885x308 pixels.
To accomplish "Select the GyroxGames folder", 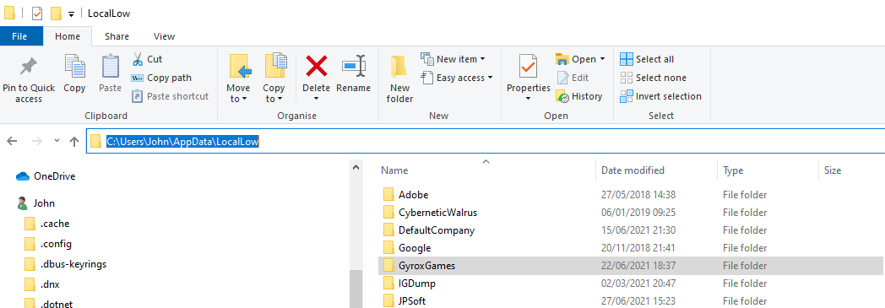I will coord(631,266).
